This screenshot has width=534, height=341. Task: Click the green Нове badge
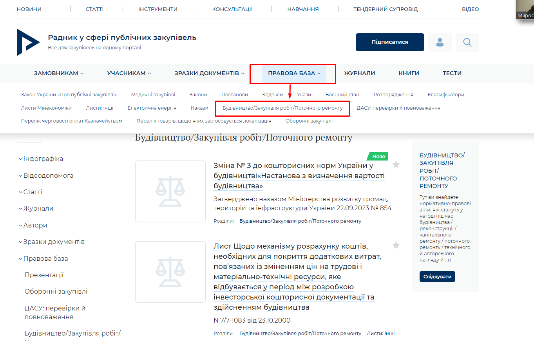click(377, 156)
